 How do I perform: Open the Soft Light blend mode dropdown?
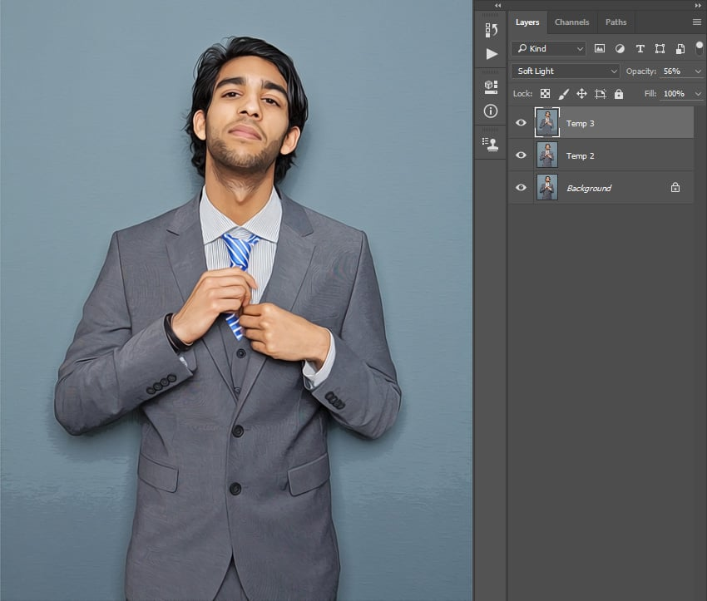566,71
